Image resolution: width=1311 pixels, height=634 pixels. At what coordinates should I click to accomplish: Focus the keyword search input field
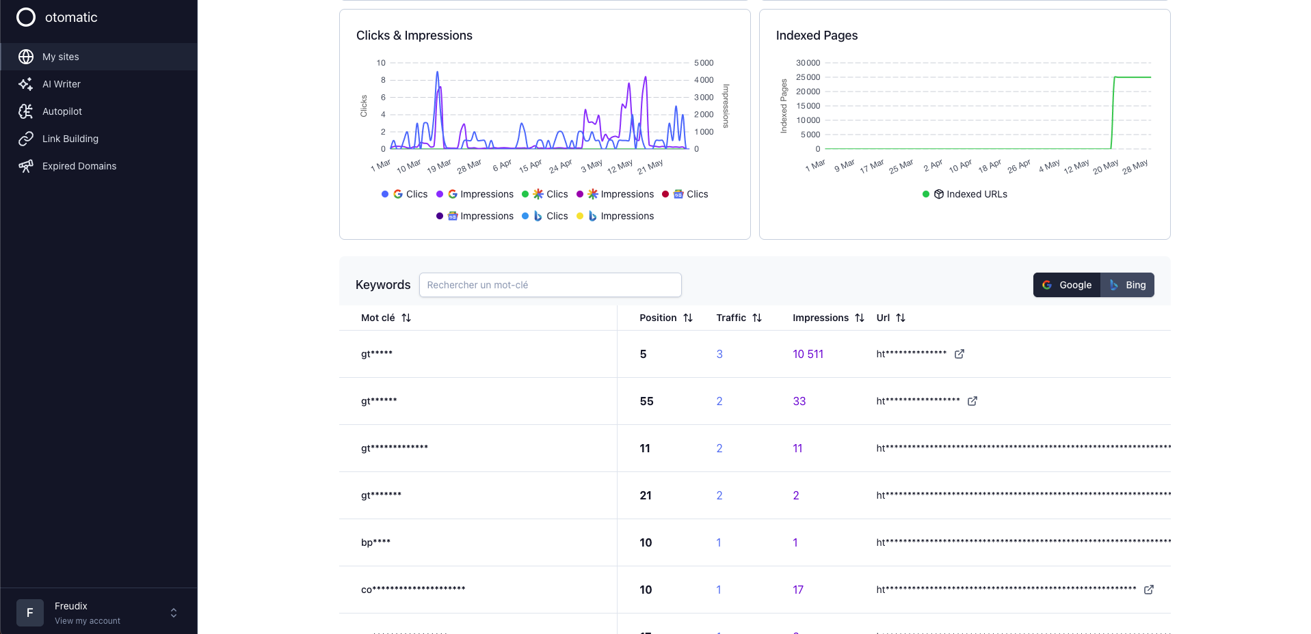click(x=550, y=285)
